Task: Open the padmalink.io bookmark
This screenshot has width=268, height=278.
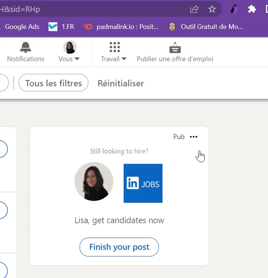Action: [x=121, y=27]
